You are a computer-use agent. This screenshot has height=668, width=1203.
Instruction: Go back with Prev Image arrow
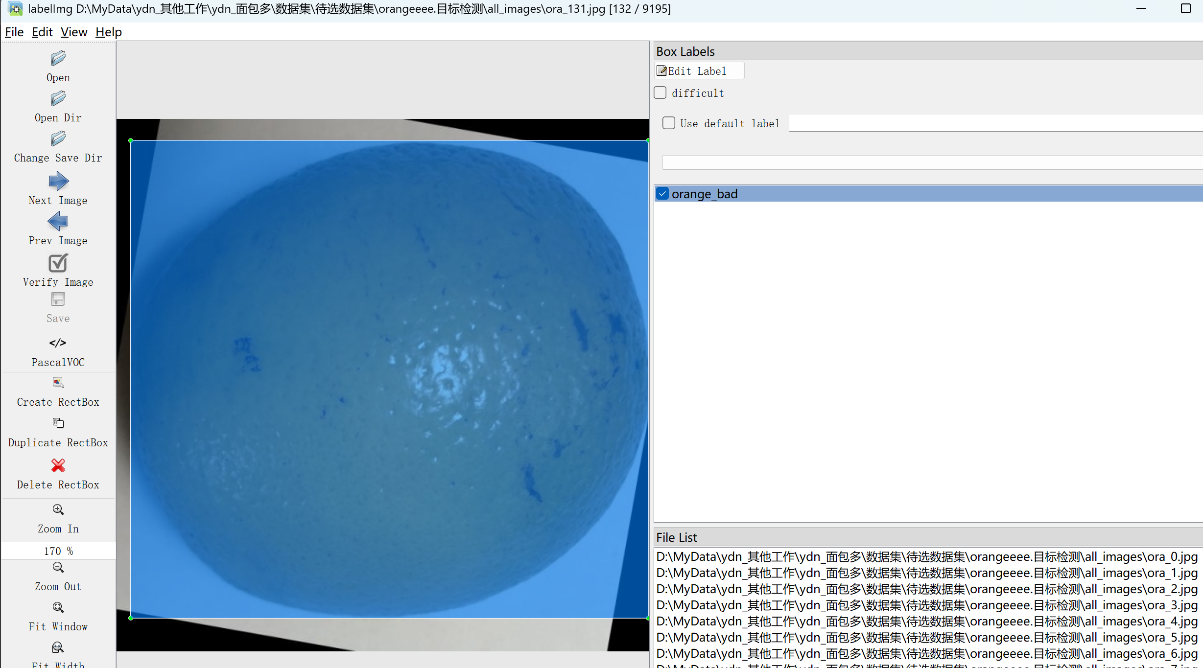(x=58, y=222)
